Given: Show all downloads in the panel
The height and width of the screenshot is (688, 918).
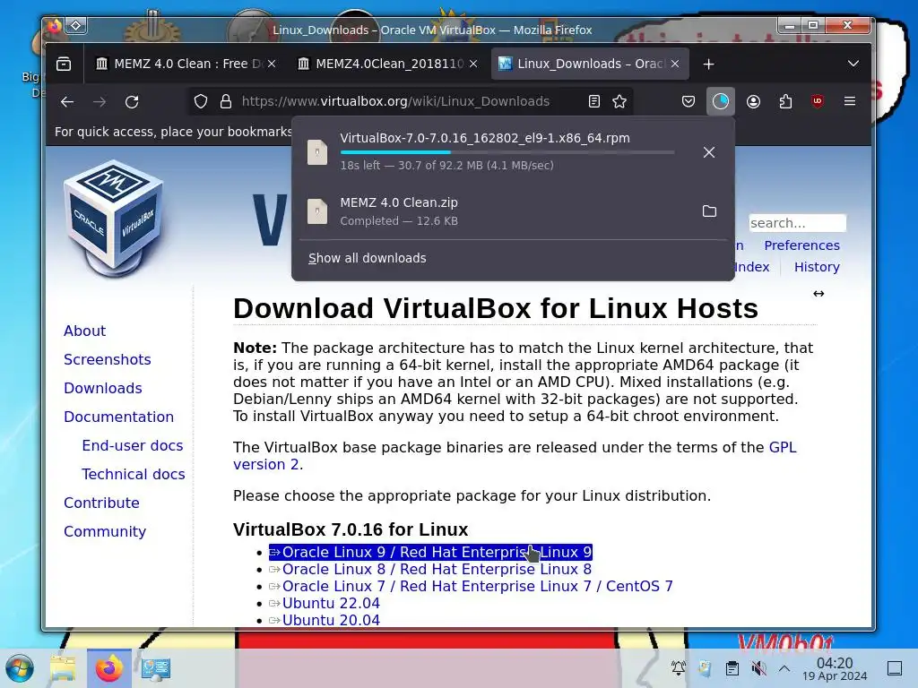Looking at the screenshot, I should pyautogui.click(x=367, y=258).
